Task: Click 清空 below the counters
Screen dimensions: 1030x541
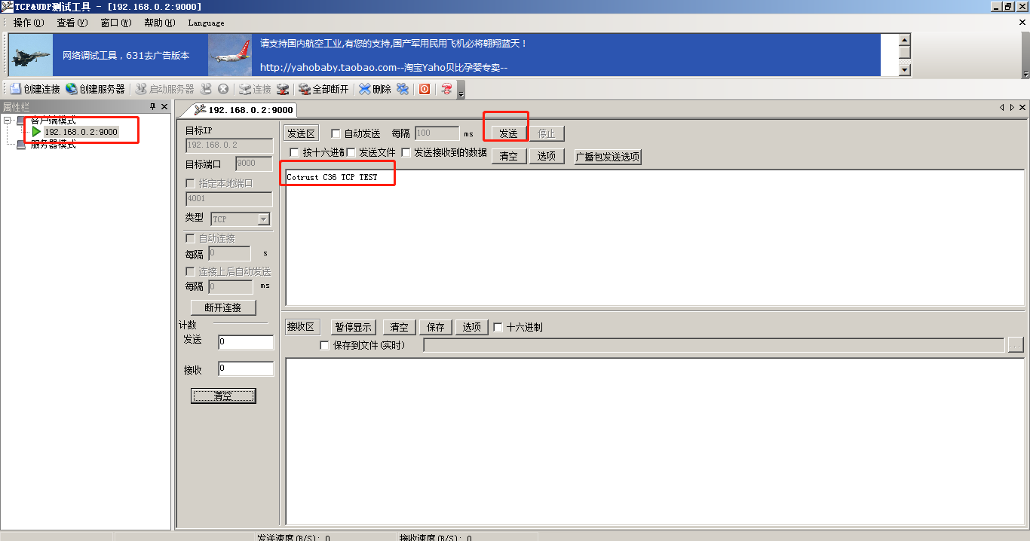Action: pos(223,396)
